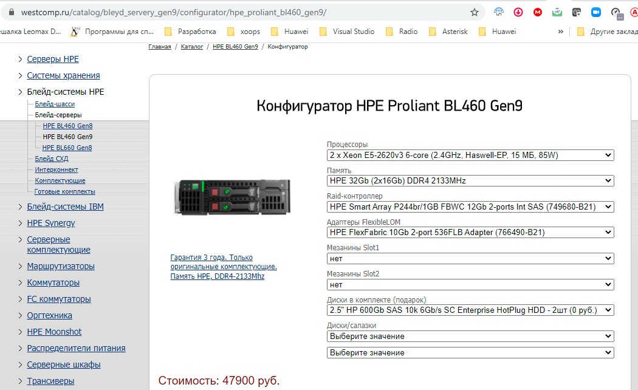Go to Каталог in breadcrumbs

pos(191,47)
